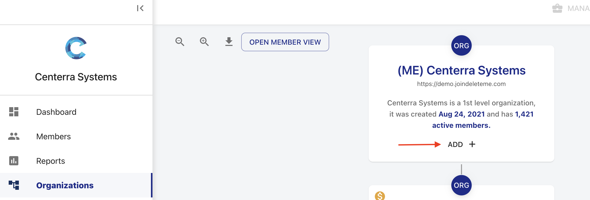Click the Organizations hierarchy icon
Viewport: 590px width, 200px height.
pyautogui.click(x=14, y=185)
